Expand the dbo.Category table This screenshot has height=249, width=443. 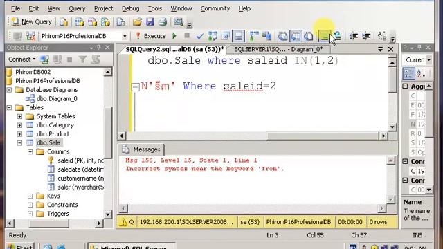[x=19, y=125]
